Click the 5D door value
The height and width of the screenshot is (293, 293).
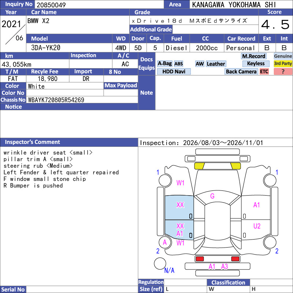click(x=138, y=48)
